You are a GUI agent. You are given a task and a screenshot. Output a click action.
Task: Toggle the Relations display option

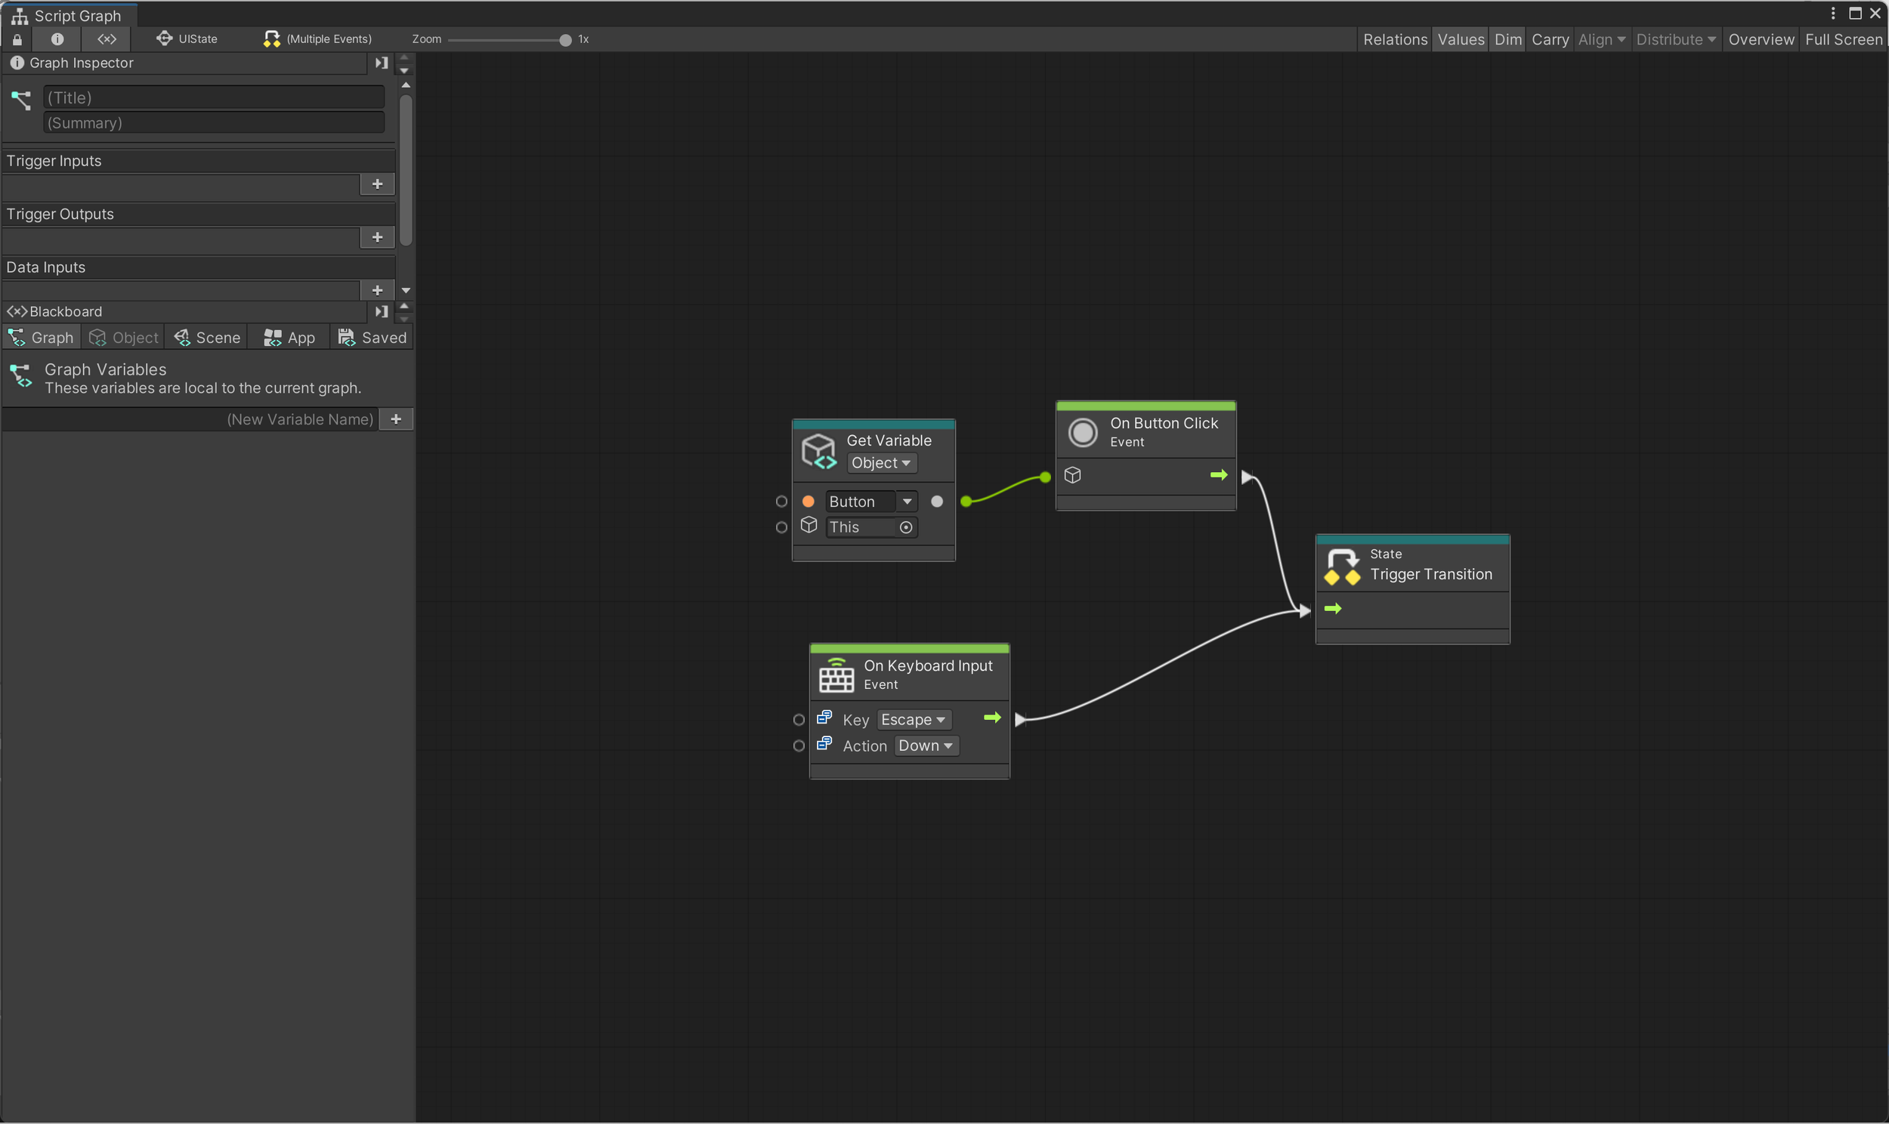[x=1394, y=39]
